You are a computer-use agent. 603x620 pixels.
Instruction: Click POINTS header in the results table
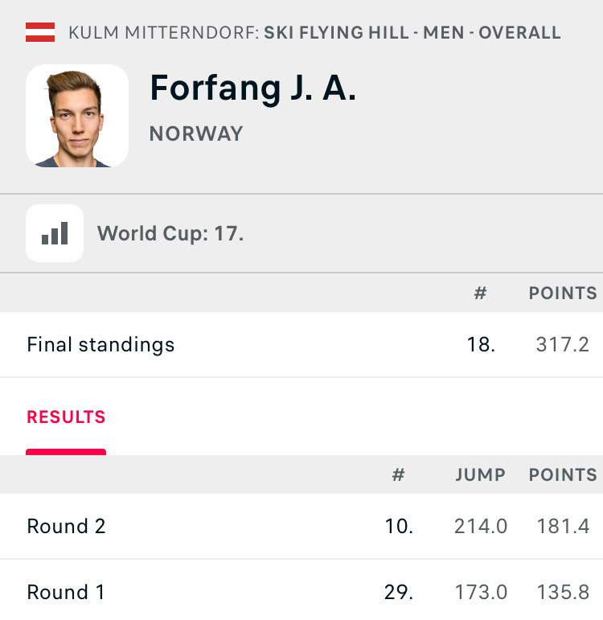pos(563,475)
